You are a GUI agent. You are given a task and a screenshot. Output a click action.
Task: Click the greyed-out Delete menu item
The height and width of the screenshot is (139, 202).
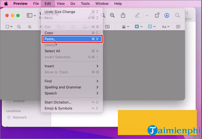72,45
